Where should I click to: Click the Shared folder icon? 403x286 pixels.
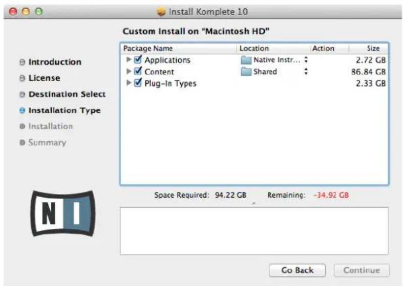246,71
